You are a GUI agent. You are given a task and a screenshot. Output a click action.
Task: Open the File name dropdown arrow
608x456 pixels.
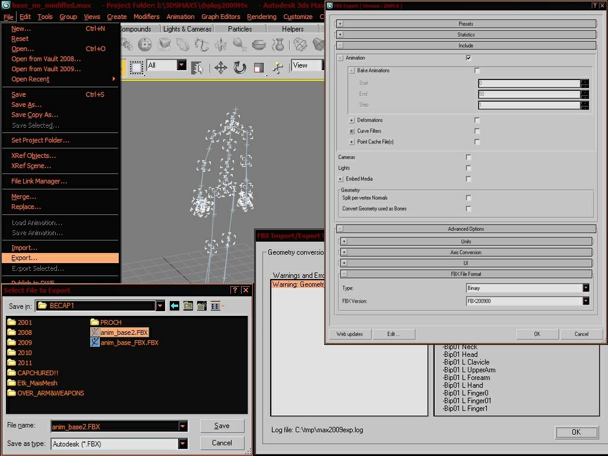(x=183, y=426)
